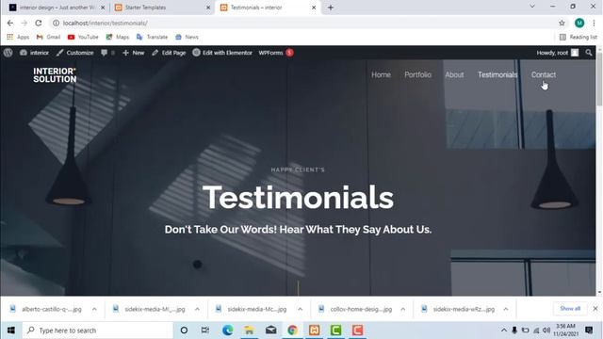
Task: Click Customize in the admin bar
Action: pos(74,53)
